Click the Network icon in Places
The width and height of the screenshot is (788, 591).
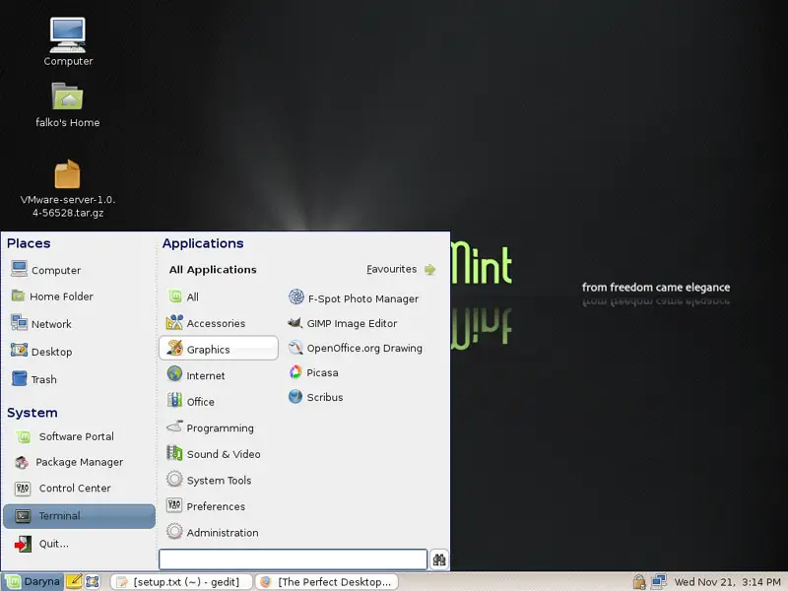[19, 323]
